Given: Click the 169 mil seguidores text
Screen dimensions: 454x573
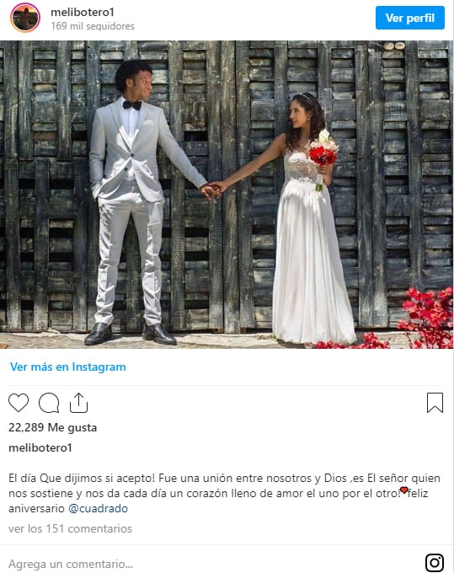Looking at the screenshot, I should [x=93, y=26].
